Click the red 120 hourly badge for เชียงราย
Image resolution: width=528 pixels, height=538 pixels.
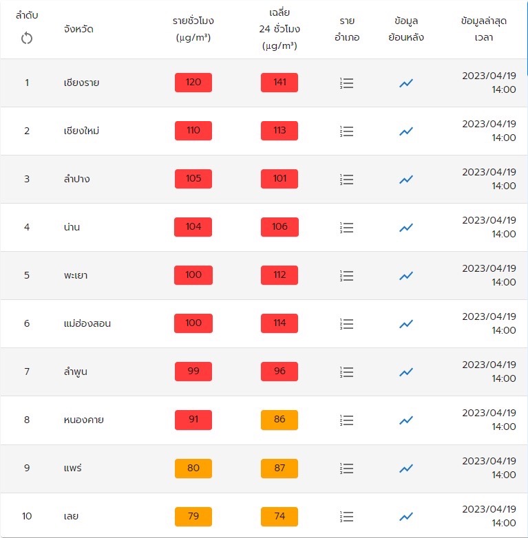[193, 83]
